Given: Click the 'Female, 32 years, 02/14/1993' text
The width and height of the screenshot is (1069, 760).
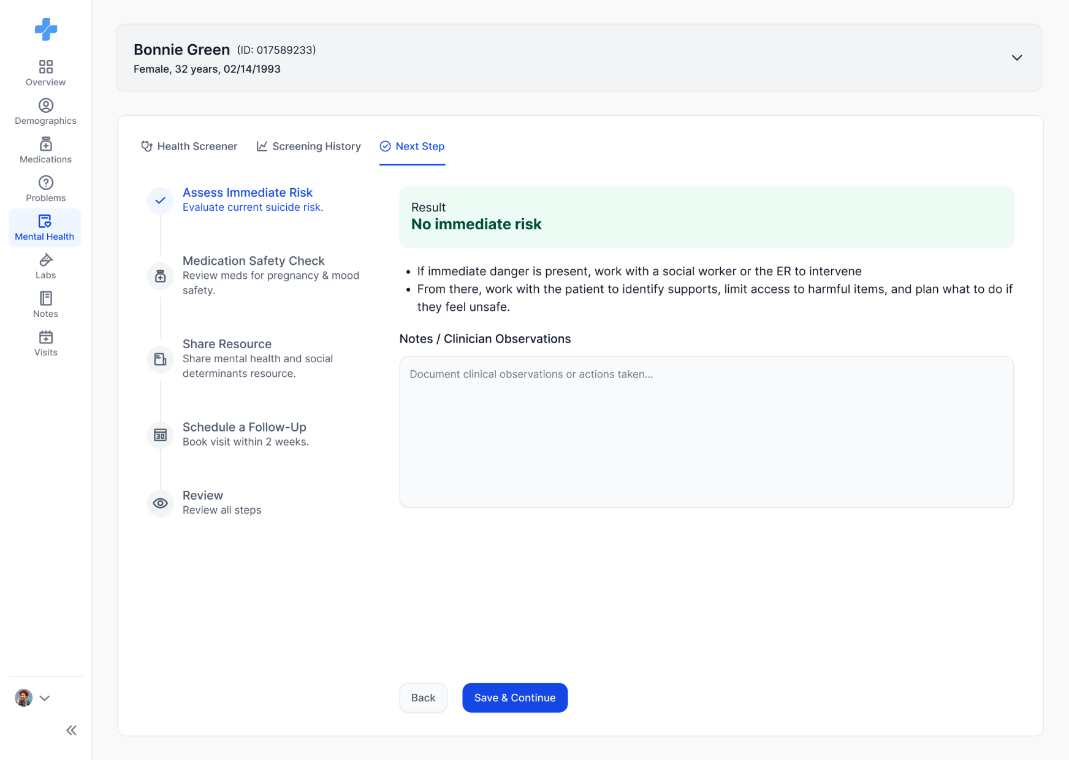Looking at the screenshot, I should (x=207, y=69).
